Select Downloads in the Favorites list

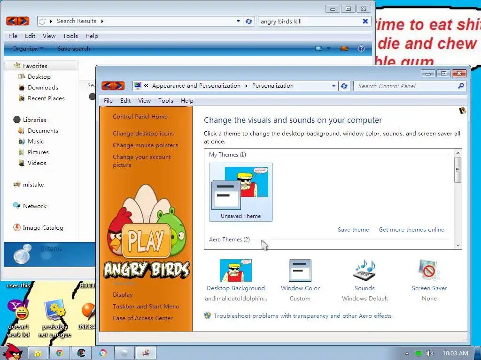coord(43,88)
